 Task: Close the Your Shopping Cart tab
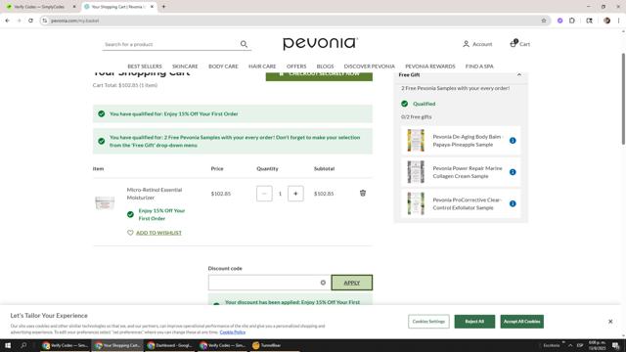coord(152,7)
